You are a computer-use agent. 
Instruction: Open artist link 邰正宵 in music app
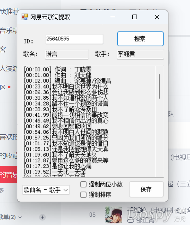[x=145, y=220]
